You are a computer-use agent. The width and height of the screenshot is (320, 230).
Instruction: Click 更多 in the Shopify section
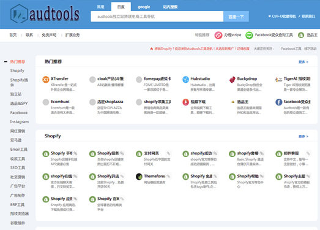303,136
